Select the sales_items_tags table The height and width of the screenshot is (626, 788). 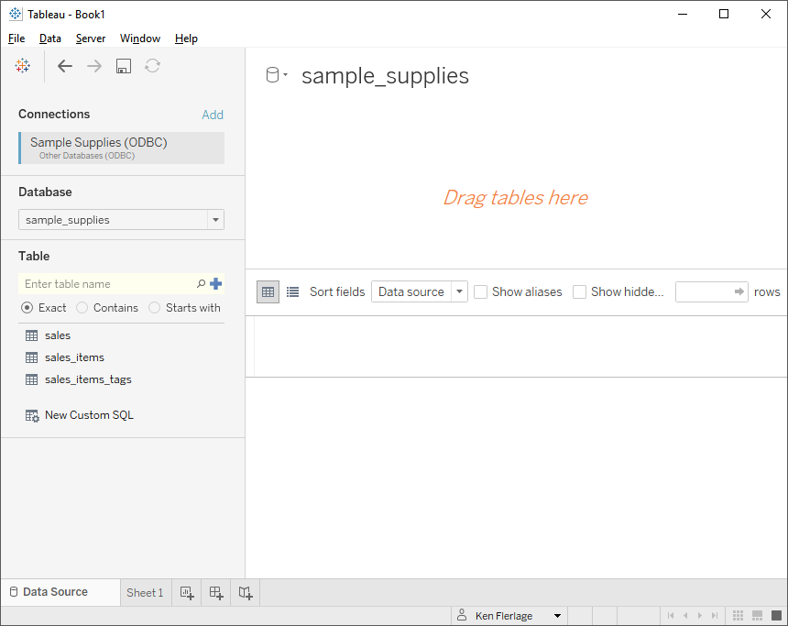pos(79,379)
